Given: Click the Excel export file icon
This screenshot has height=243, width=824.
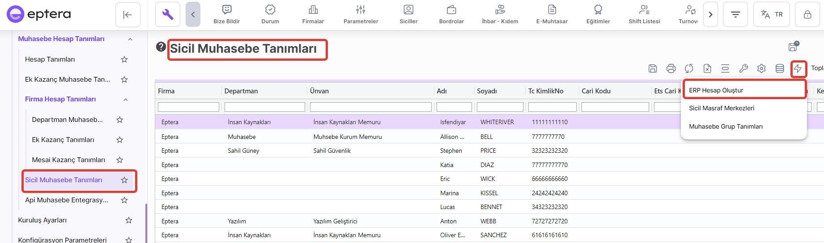Looking at the screenshot, I should (x=707, y=68).
